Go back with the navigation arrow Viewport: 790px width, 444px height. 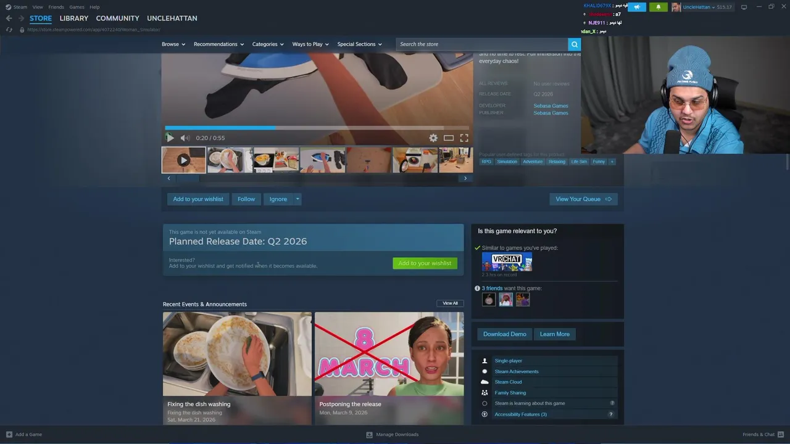coord(9,18)
